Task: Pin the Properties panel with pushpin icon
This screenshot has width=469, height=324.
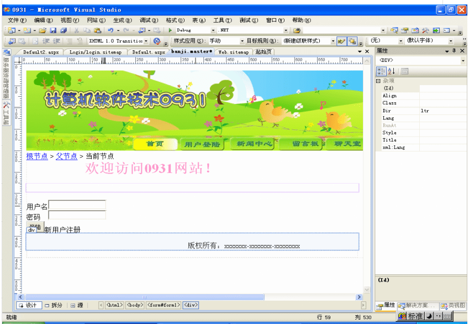Action: point(454,51)
